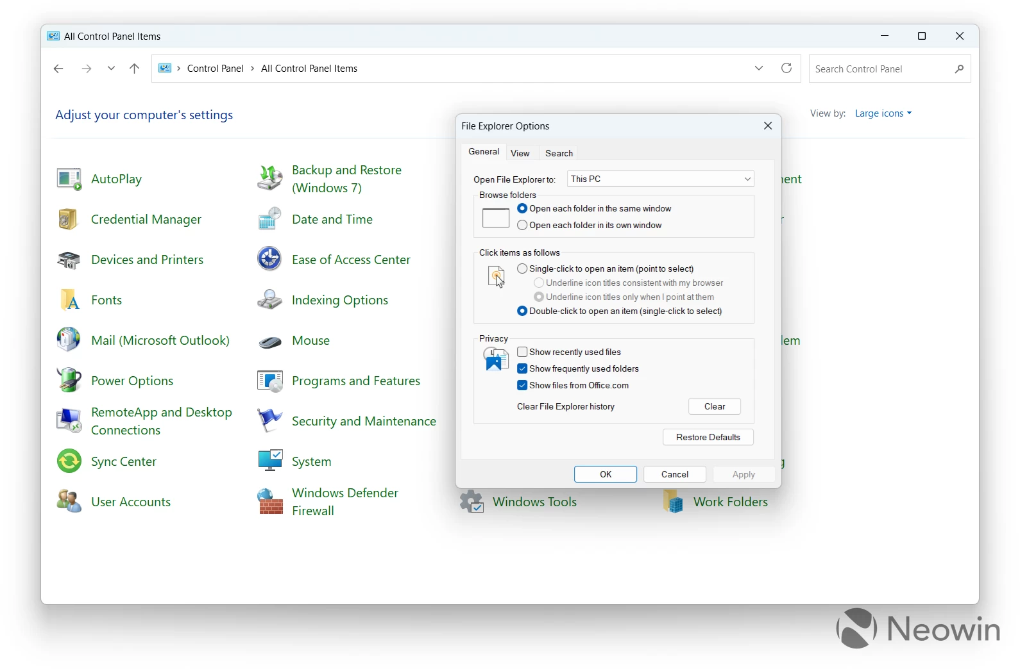Go up one folder level arrow

134,69
